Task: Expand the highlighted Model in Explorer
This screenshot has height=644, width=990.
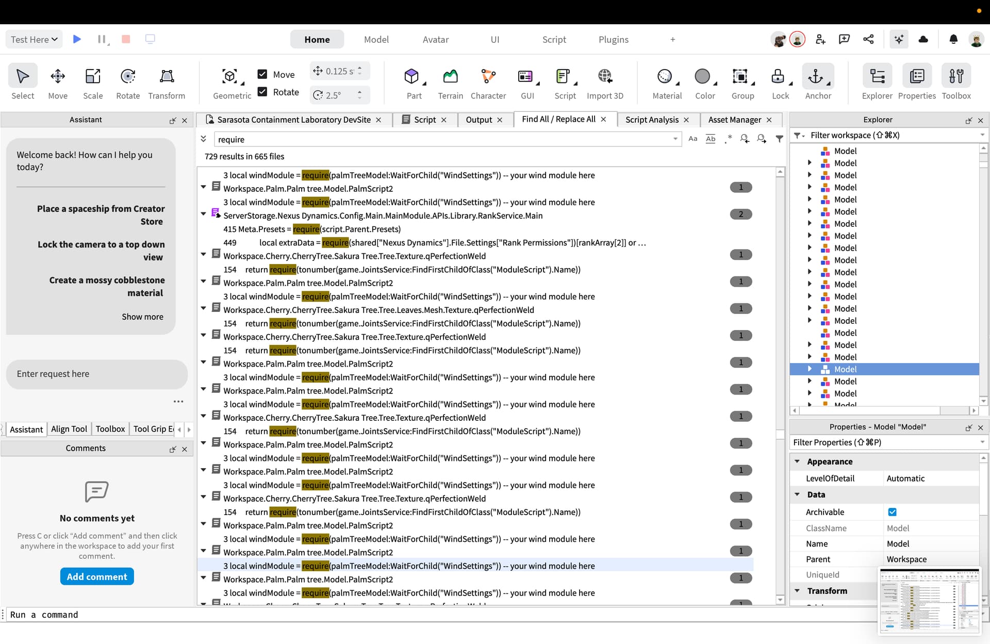Action: (x=810, y=369)
